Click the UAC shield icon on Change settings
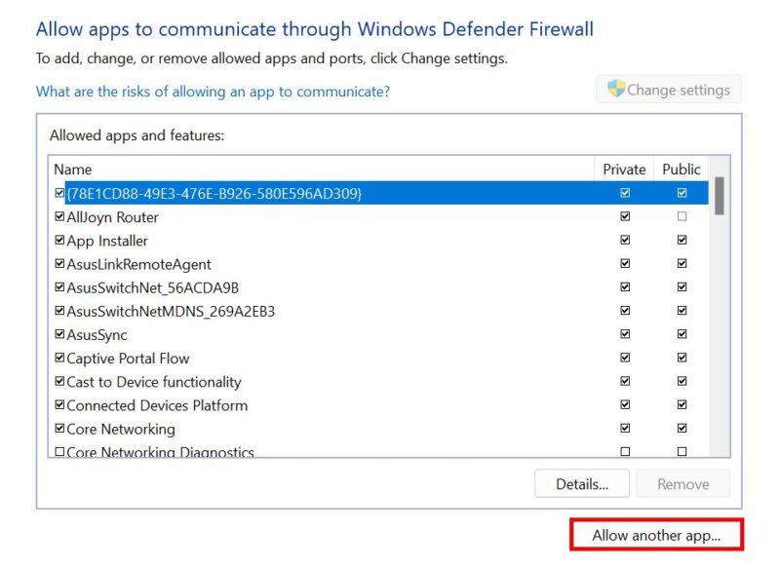Viewport: 780px width, 568px height. pos(614,89)
